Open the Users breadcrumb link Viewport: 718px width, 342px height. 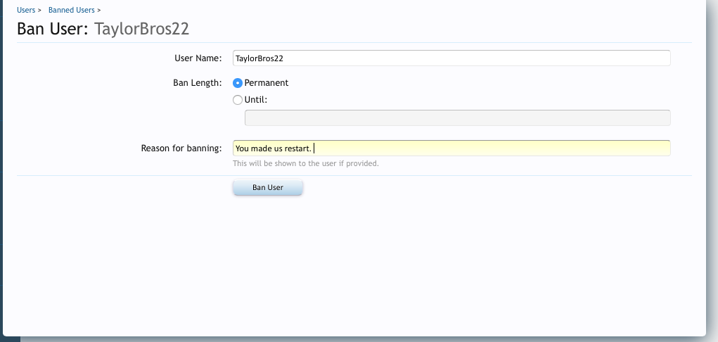click(25, 10)
